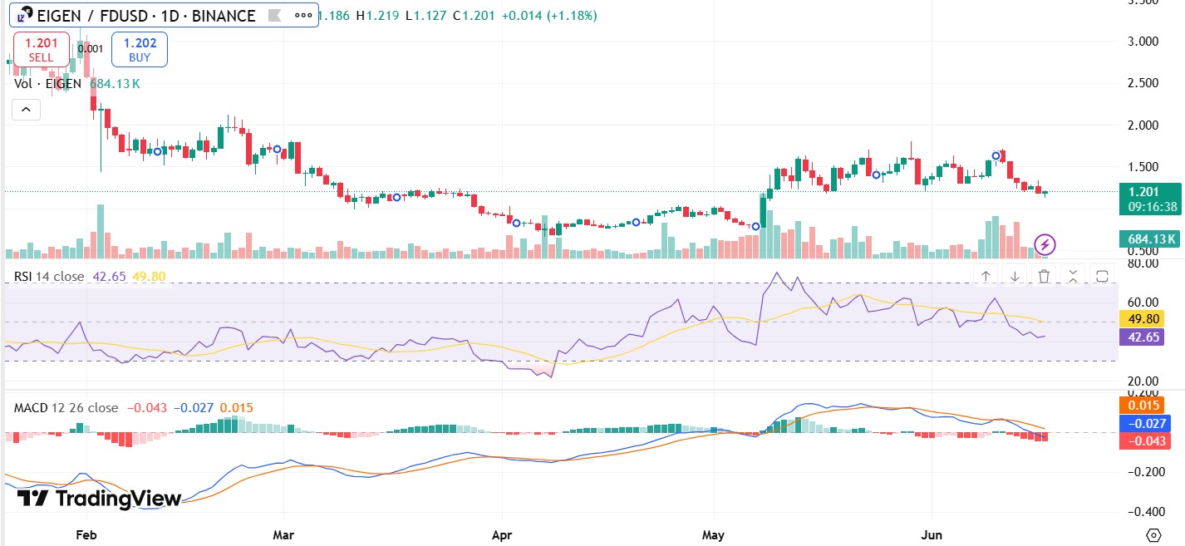Click the green 1.201 price axis label
This screenshot has height=546, width=1185.
point(1149,192)
